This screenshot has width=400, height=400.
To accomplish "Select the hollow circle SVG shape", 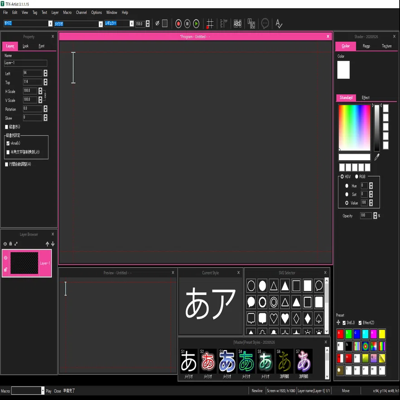I will 251,286.
